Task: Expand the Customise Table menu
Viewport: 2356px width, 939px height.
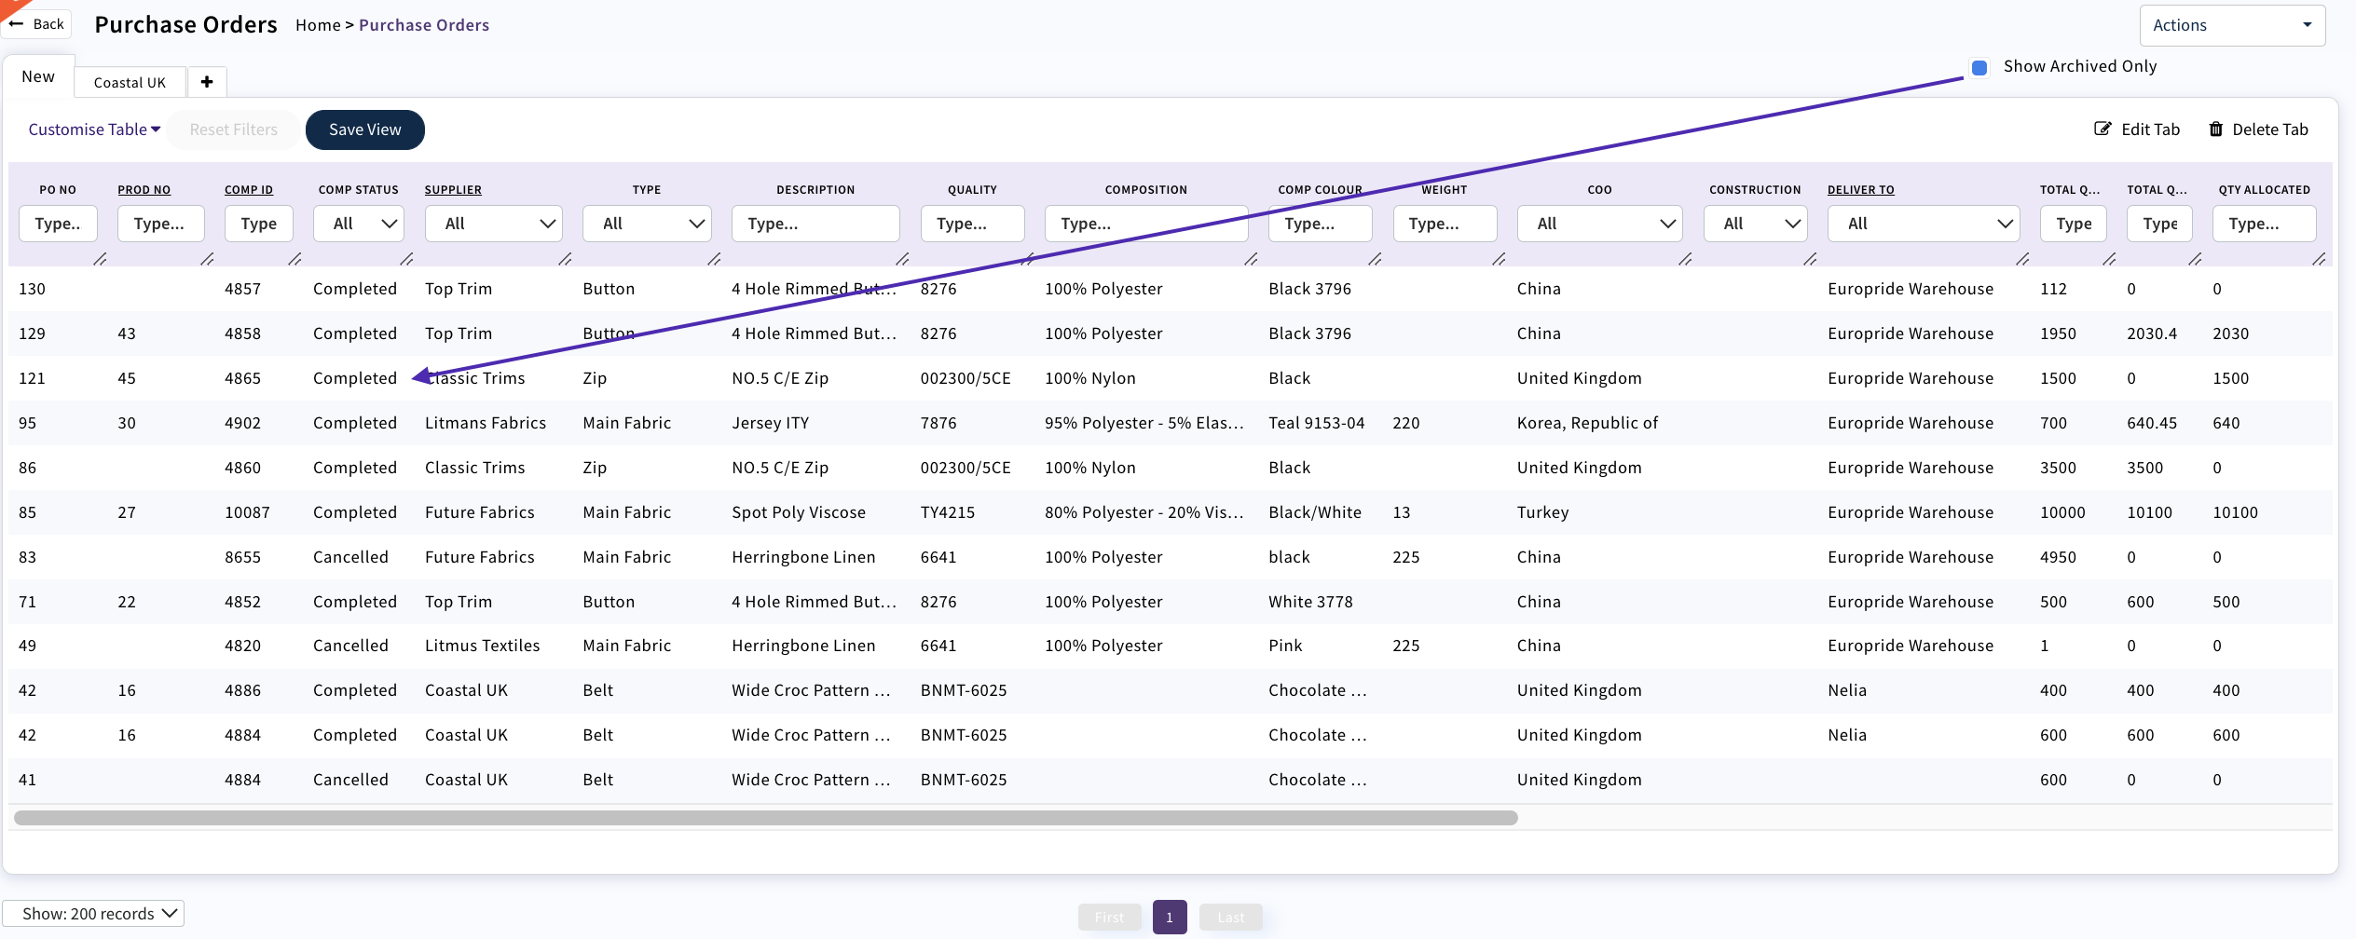Action: (x=94, y=129)
